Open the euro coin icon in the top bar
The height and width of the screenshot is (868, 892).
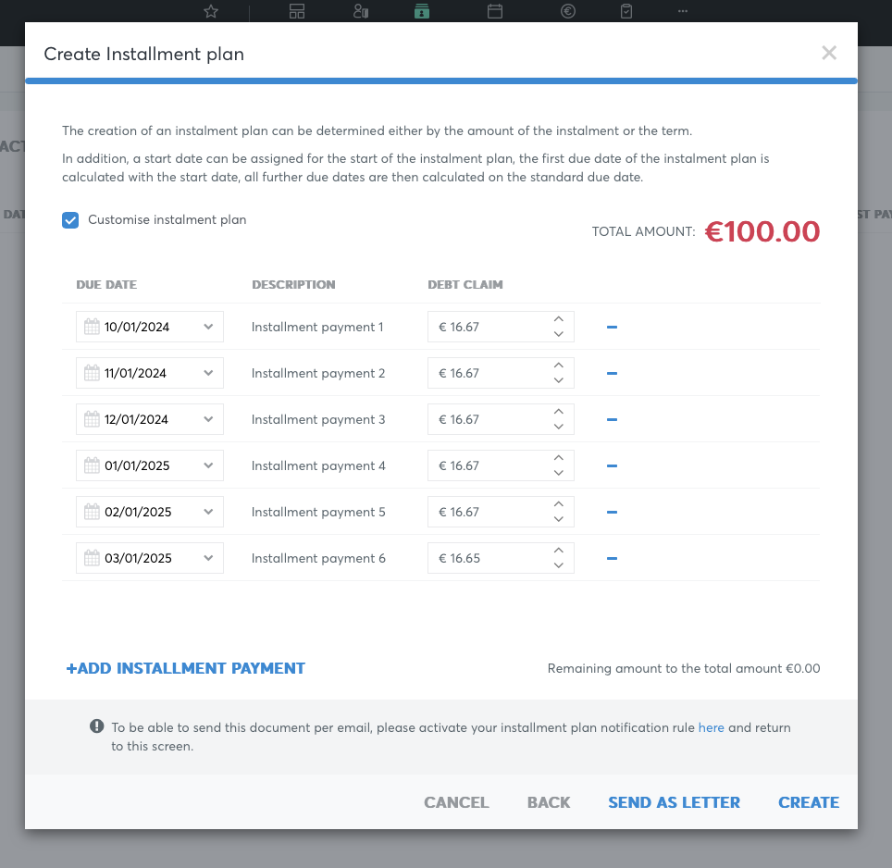point(568,11)
